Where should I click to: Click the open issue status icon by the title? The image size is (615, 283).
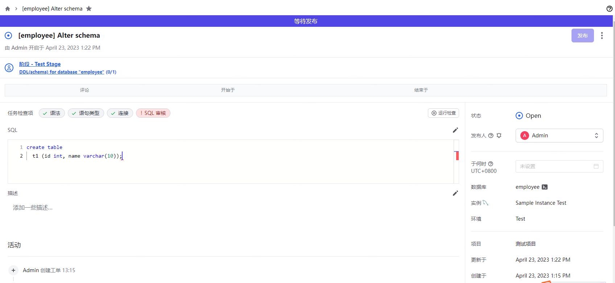pyautogui.click(x=8, y=36)
